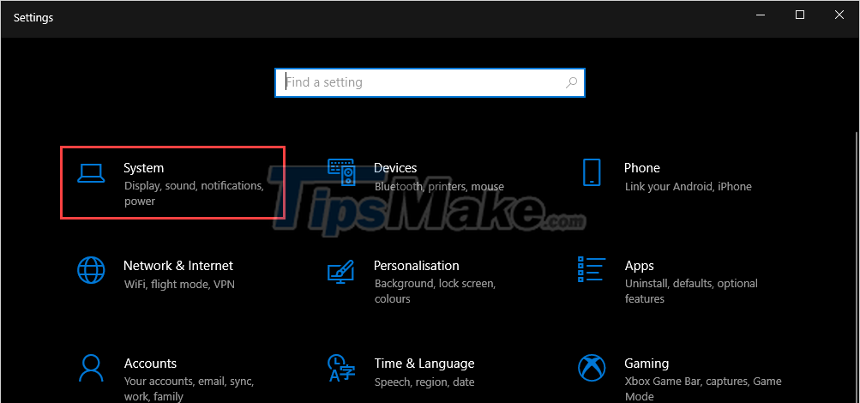Click the Time & Language icon
Screen dimensions: 860x403
coord(341,368)
